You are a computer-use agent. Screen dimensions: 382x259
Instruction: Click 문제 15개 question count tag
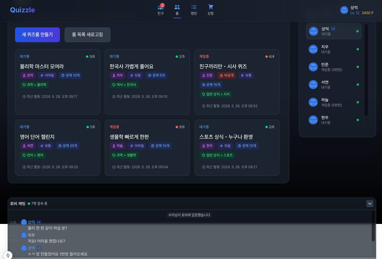click(211, 85)
